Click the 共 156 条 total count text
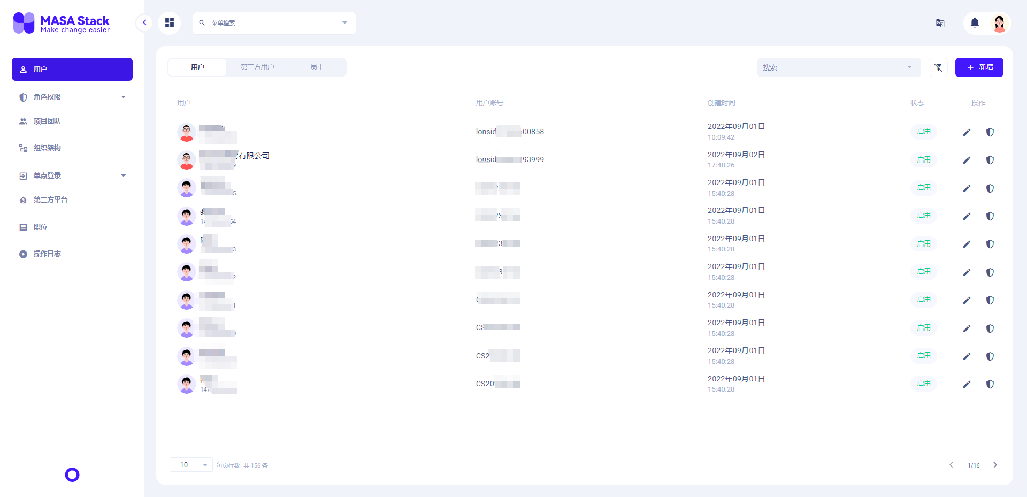 pyautogui.click(x=256, y=465)
